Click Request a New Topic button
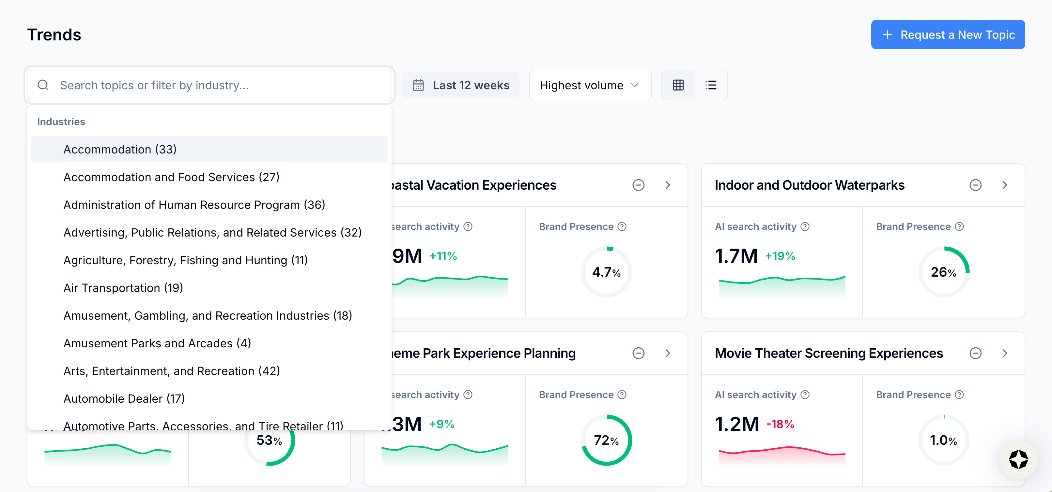Image resolution: width=1052 pixels, height=492 pixels. coord(948,35)
